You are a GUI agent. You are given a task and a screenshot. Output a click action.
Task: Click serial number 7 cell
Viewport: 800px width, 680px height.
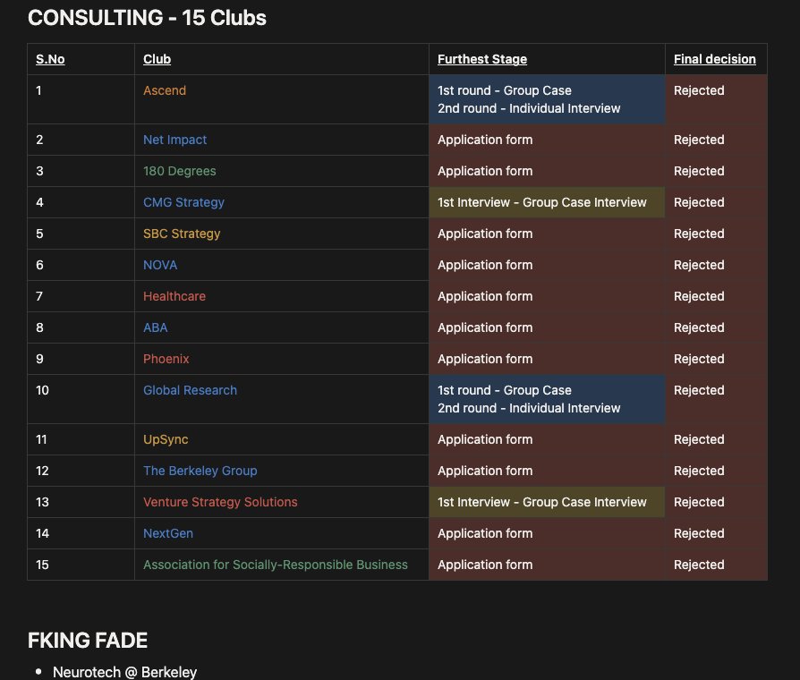[x=81, y=296]
